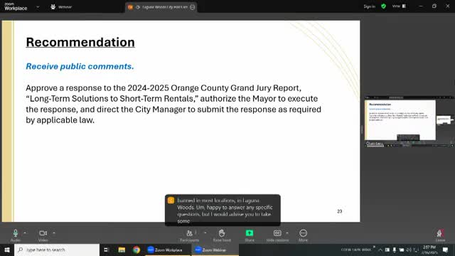
Task: Check the green encryption shield icon
Action: 384,6
